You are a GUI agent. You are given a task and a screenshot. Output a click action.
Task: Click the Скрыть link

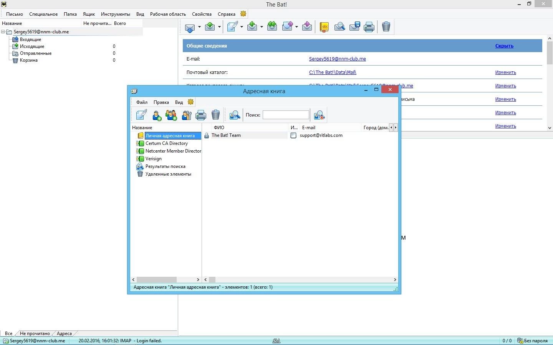click(x=504, y=46)
